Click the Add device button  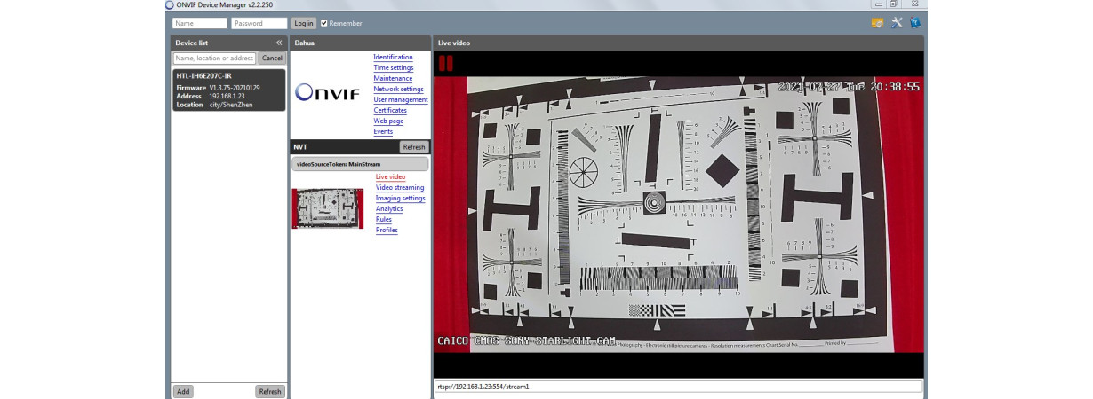[x=182, y=391]
